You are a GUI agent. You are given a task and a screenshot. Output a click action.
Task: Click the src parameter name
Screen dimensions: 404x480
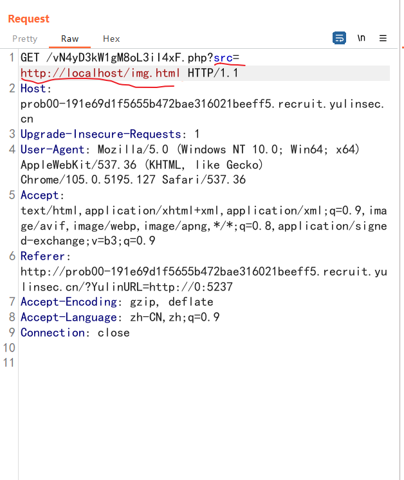pos(223,58)
